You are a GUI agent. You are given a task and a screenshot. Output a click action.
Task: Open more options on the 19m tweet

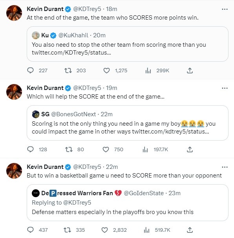(225, 88)
